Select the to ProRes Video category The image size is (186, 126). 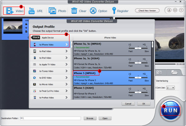tap(50, 97)
